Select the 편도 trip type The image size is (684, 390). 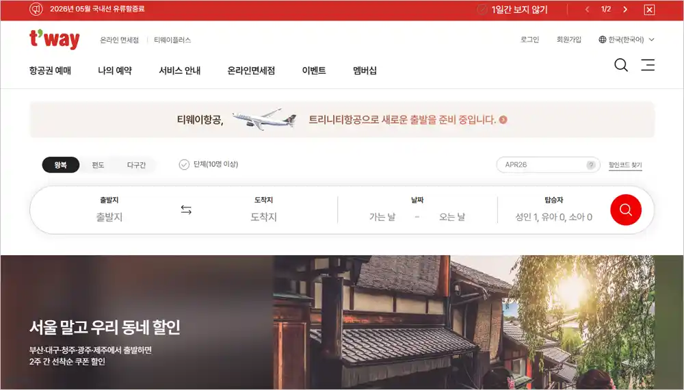click(98, 165)
